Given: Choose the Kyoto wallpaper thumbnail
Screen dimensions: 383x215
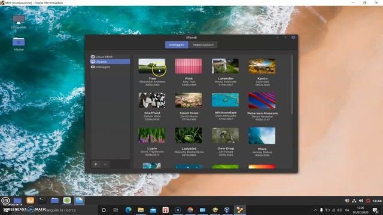Looking at the screenshot, I should click(x=262, y=66).
